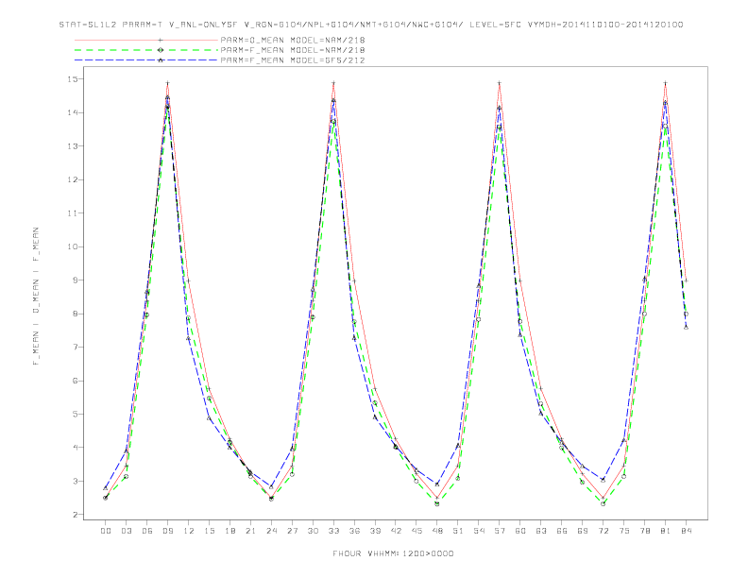
Task: Select legend label PARM=O_MEAN MODEL=NAM/218
Action: [293, 40]
